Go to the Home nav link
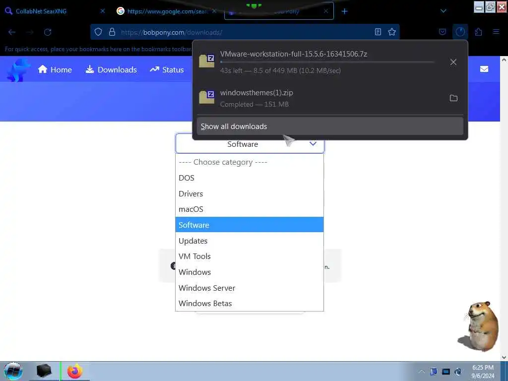508x381 pixels. (x=55, y=69)
